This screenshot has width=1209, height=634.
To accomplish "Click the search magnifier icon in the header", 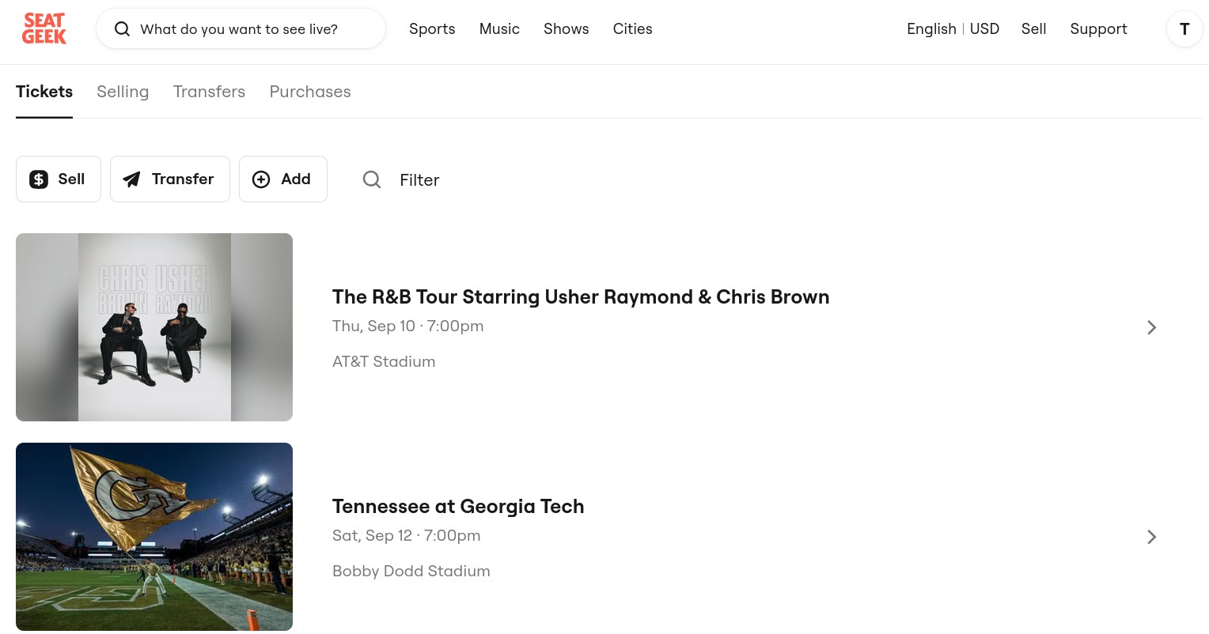I will coord(122,29).
